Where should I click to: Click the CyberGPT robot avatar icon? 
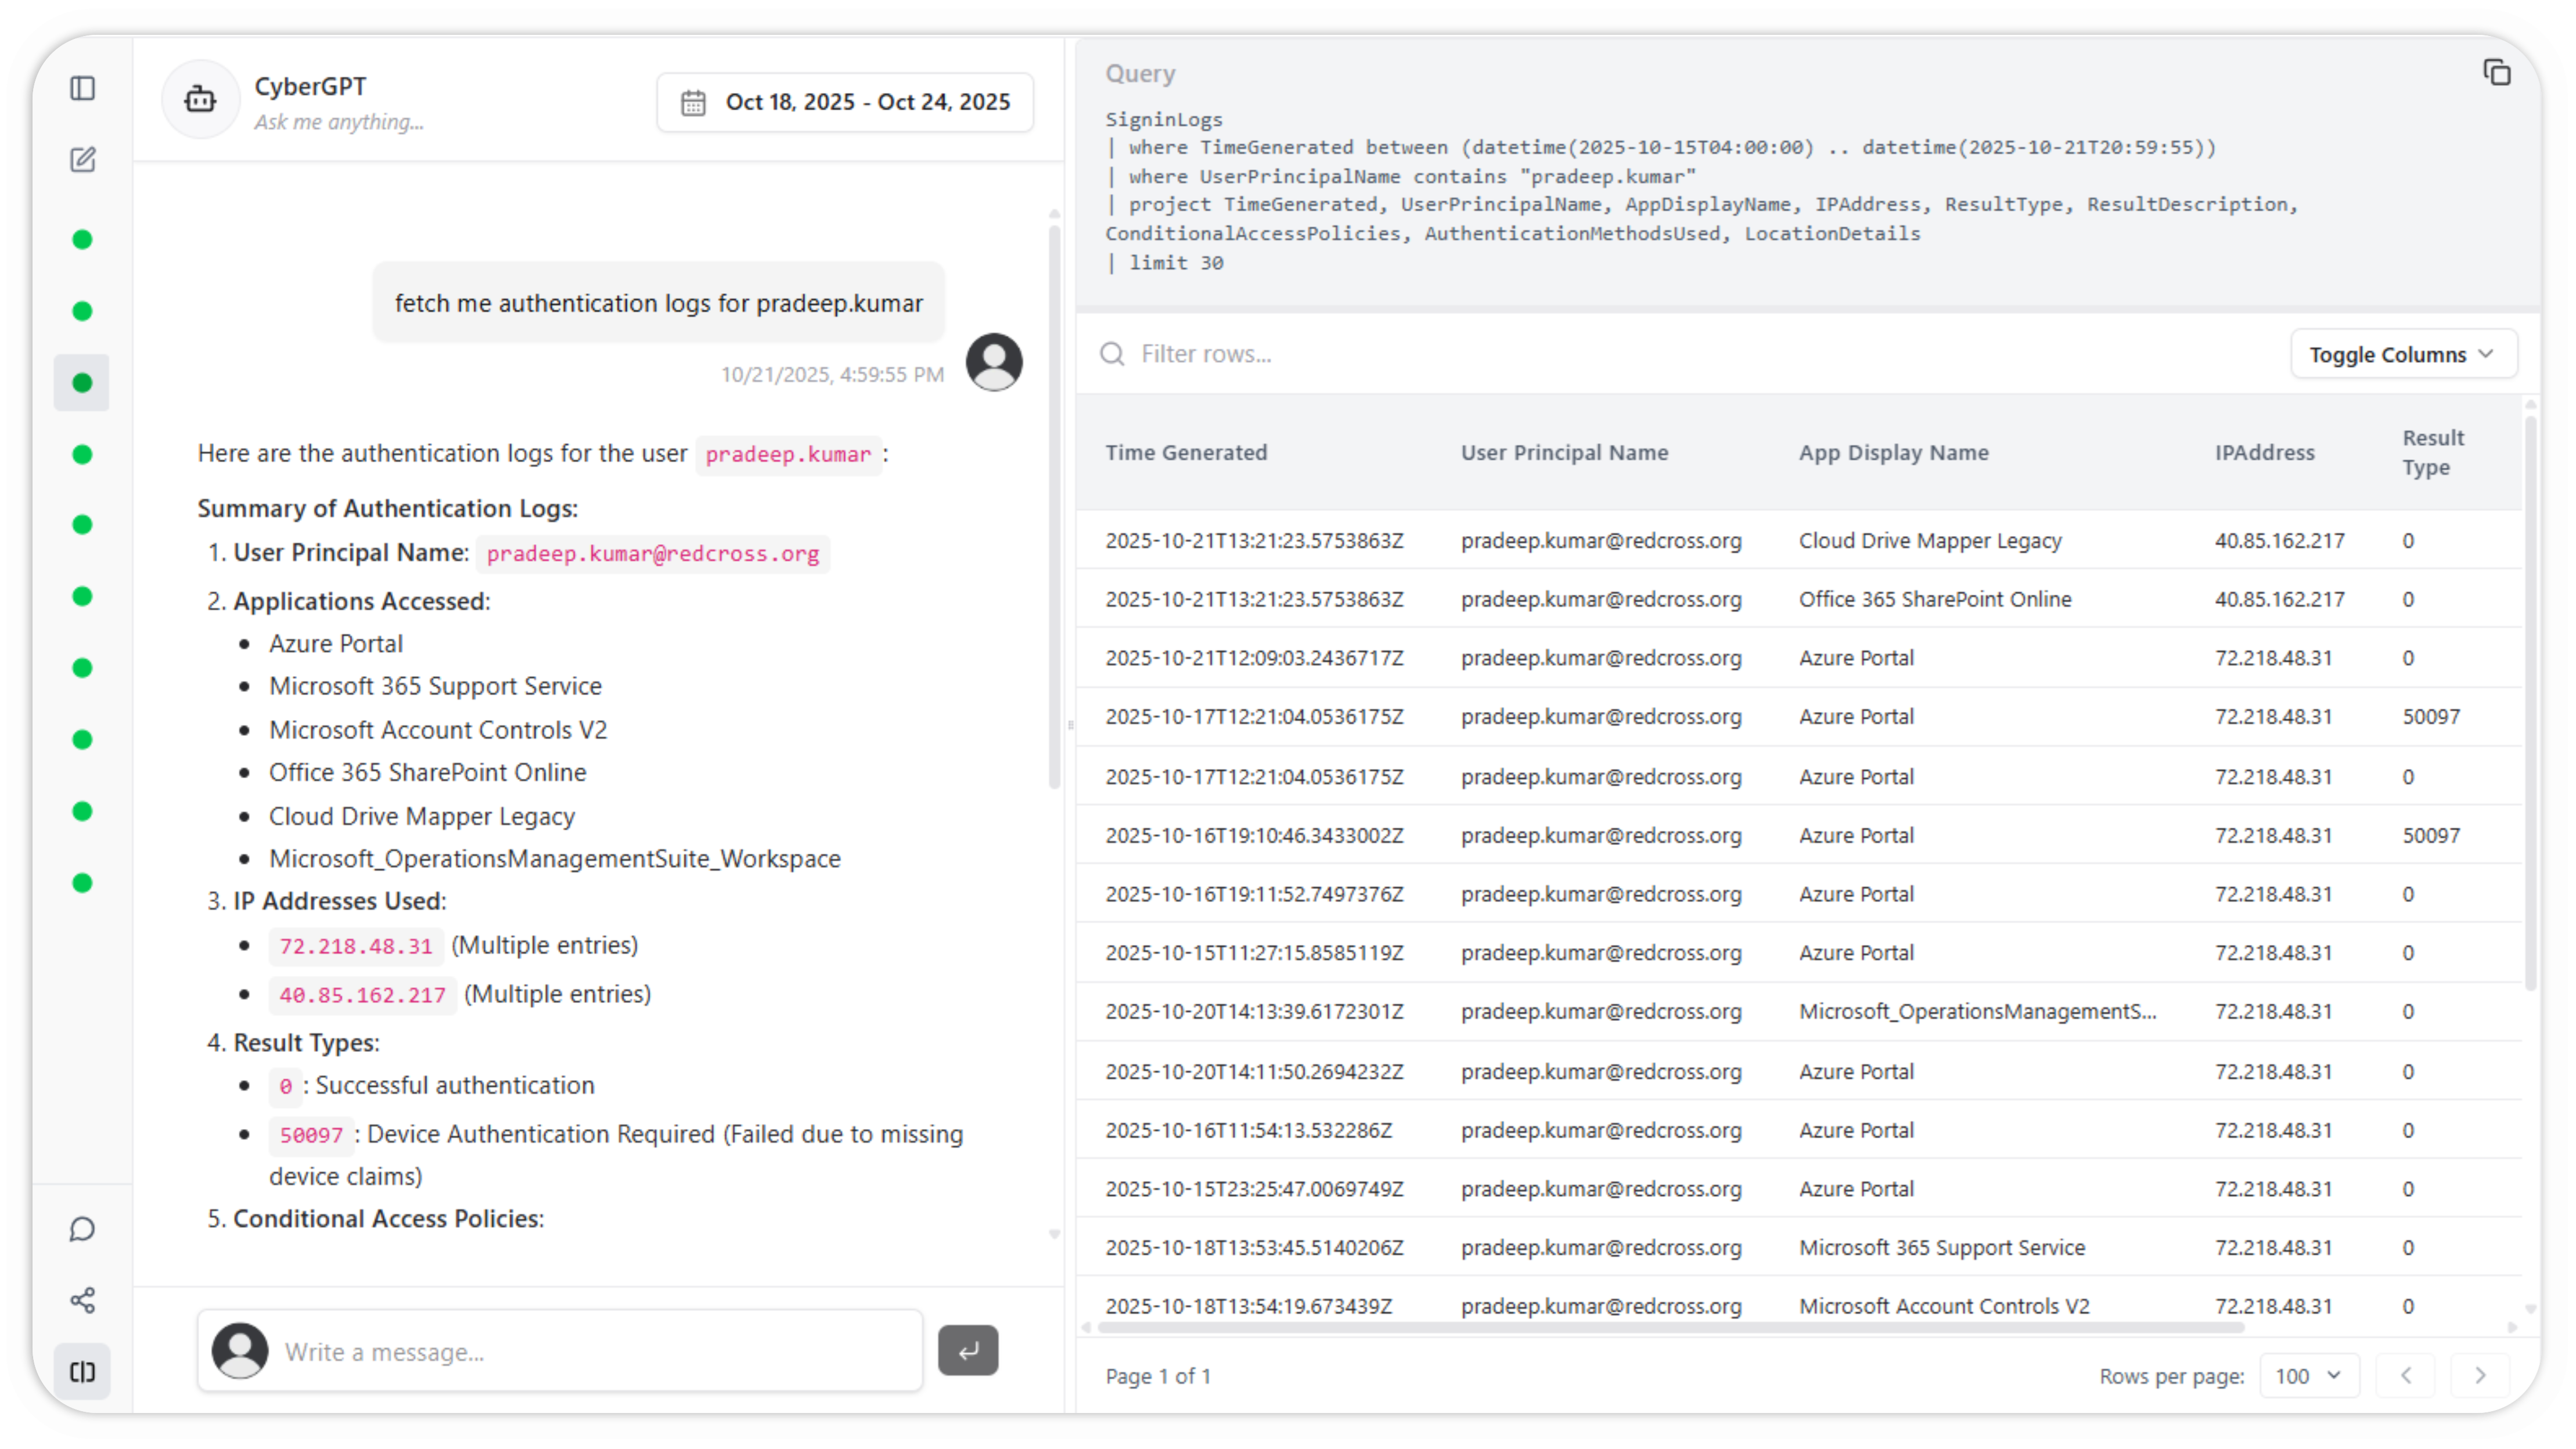(x=200, y=100)
